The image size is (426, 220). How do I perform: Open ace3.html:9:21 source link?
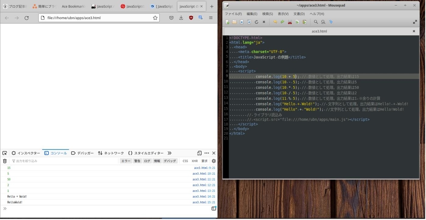click(204, 168)
